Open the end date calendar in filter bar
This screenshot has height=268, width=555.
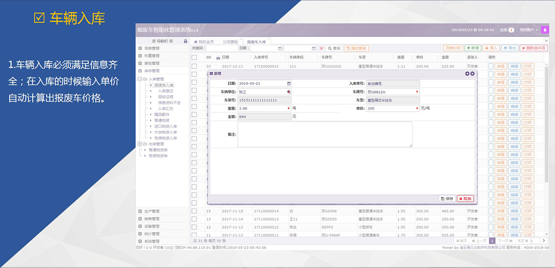(x=314, y=48)
